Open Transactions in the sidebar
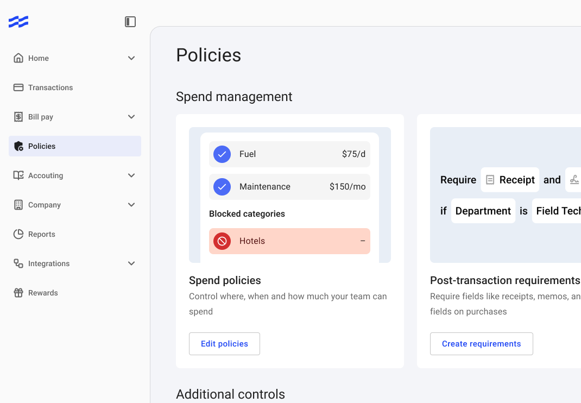The height and width of the screenshot is (403, 581). pyautogui.click(x=75, y=87)
